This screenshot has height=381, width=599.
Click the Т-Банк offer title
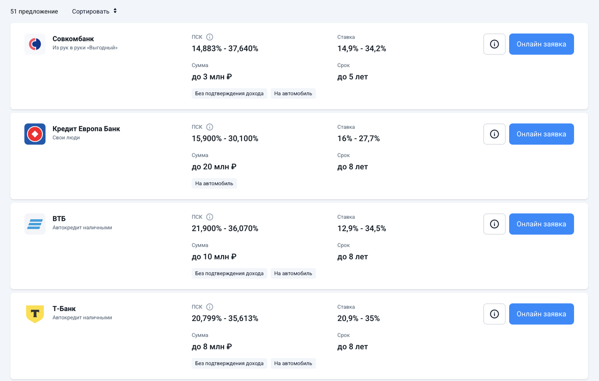64,308
